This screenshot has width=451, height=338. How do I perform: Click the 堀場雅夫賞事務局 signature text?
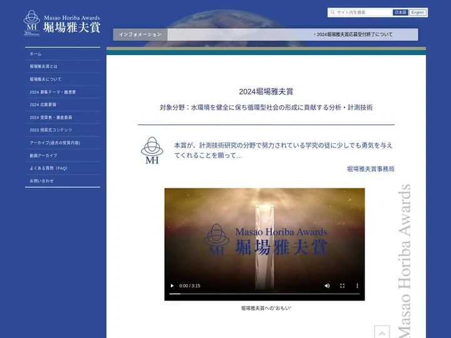pyautogui.click(x=370, y=169)
